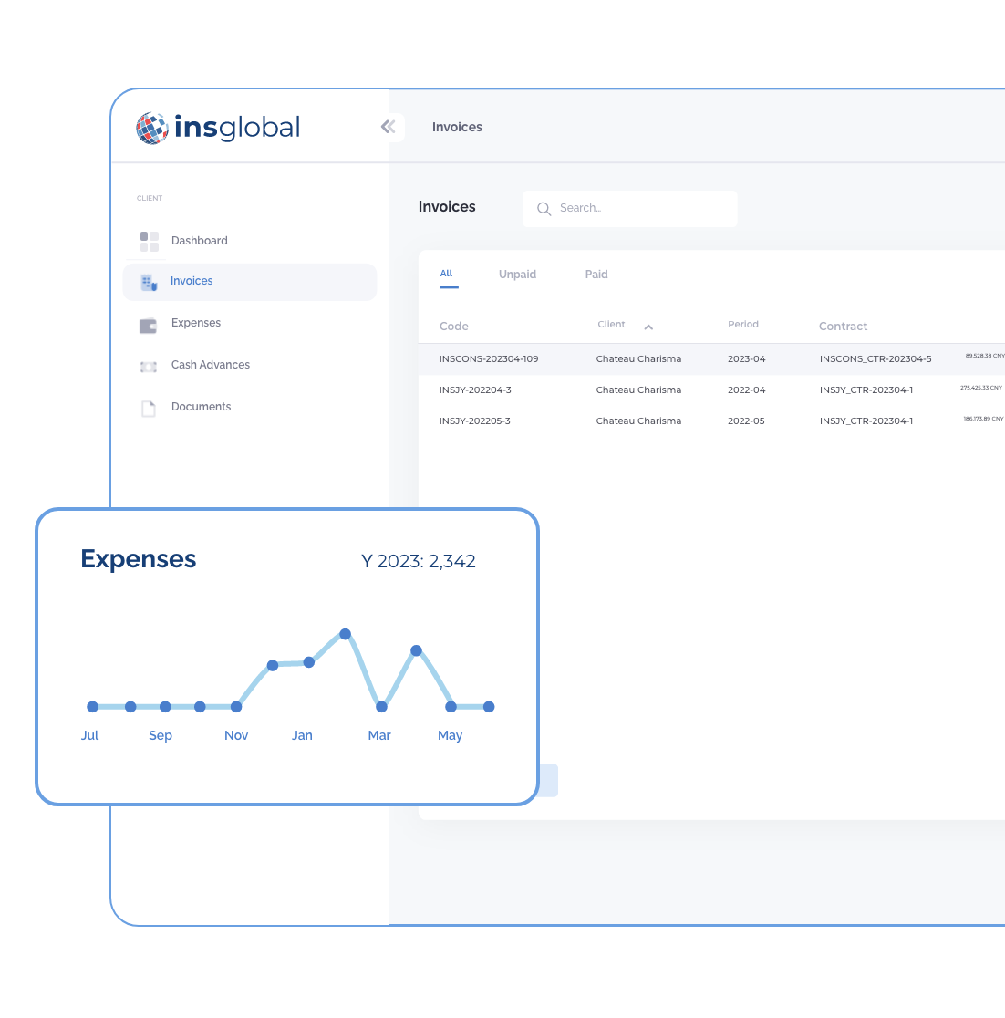The image size is (1005, 1018).
Task: Click the Dashboard grid icon
Action: pyautogui.click(x=150, y=241)
